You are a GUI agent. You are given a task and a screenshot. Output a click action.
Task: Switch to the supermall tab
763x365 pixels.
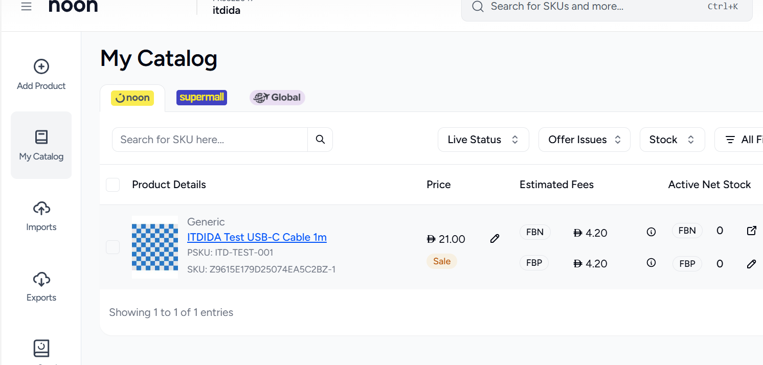[x=201, y=98]
